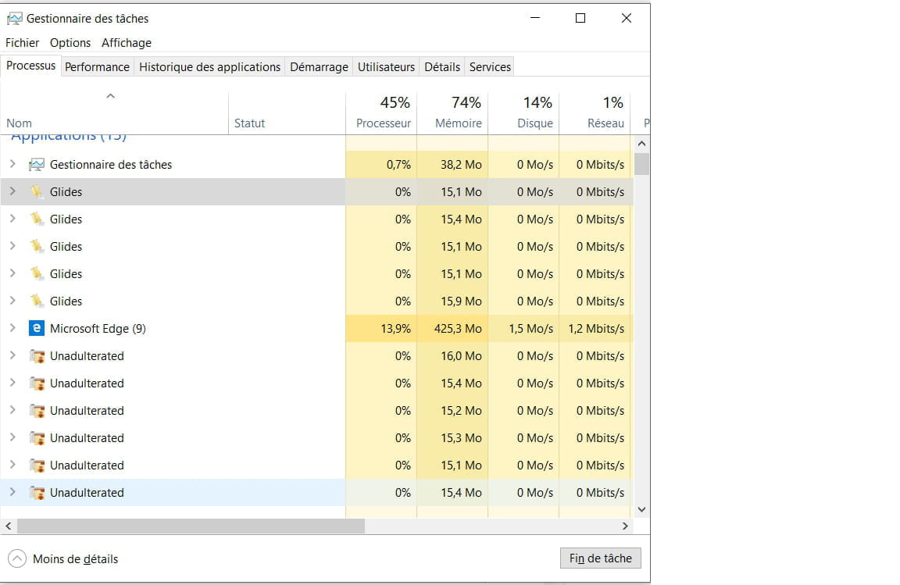Select the Microsoft Edge (9) name text
900x585 pixels.
[x=98, y=328]
